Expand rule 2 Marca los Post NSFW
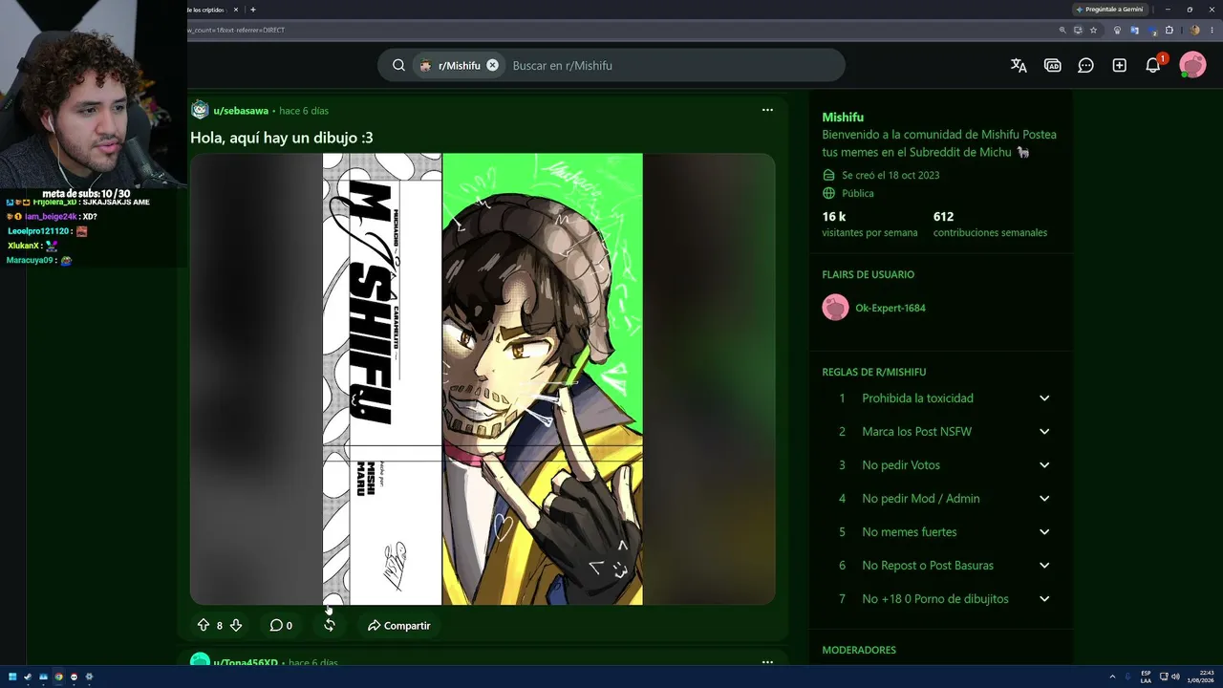Viewport: 1223px width, 688px height. point(1044,432)
